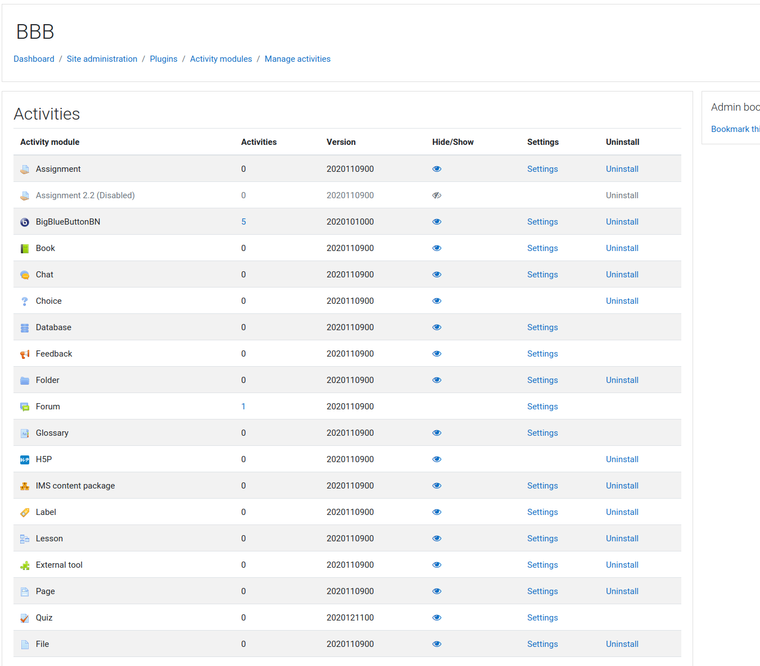Screen dimensions: 760x666
Task: Click the Glossary module icon
Action: tap(25, 433)
